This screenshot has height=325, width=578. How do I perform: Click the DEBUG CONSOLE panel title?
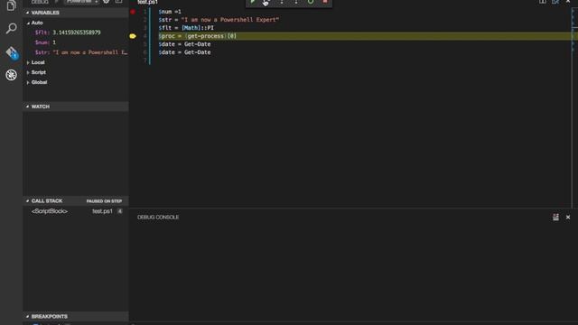coord(158,218)
